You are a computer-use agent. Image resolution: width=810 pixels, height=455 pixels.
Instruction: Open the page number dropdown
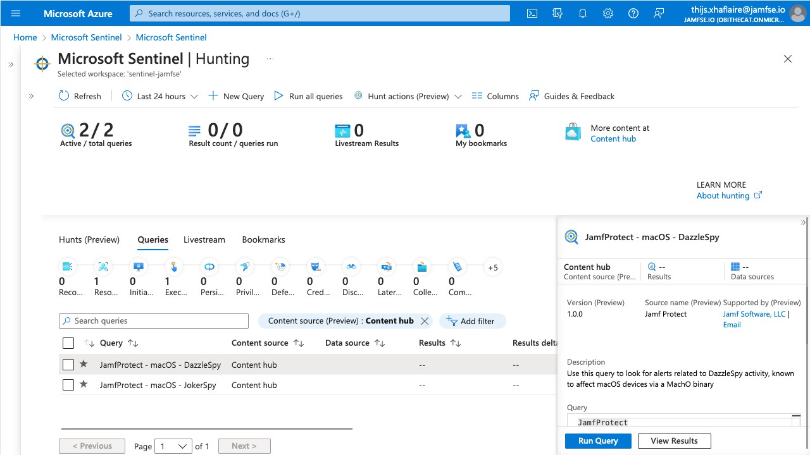click(174, 446)
